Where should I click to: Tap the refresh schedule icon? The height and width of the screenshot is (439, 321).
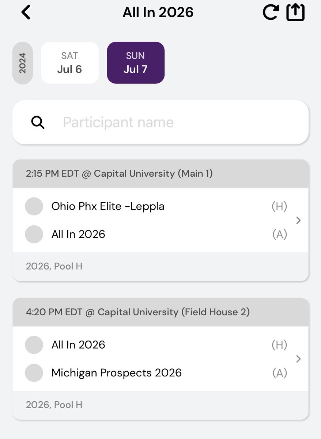(x=271, y=12)
